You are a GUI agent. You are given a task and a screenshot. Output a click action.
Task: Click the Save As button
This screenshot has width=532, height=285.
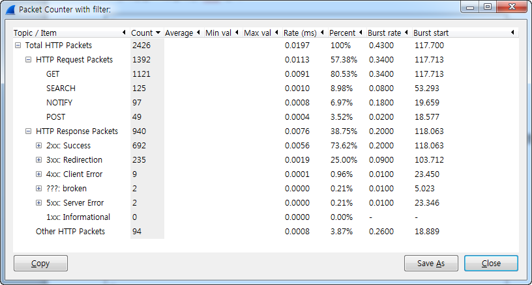pos(432,264)
